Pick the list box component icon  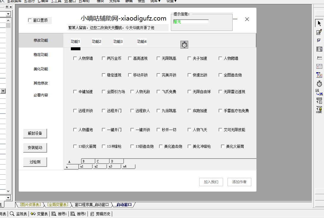pyautogui.click(x=319, y=49)
